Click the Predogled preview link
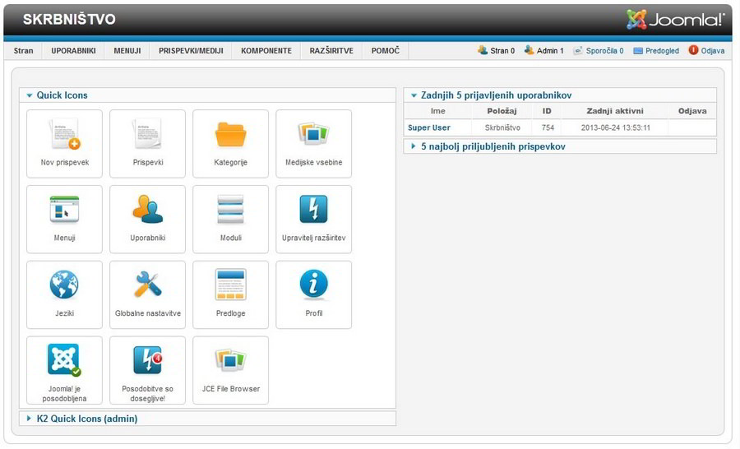The width and height of the screenshot is (740, 449). point(662,51)
